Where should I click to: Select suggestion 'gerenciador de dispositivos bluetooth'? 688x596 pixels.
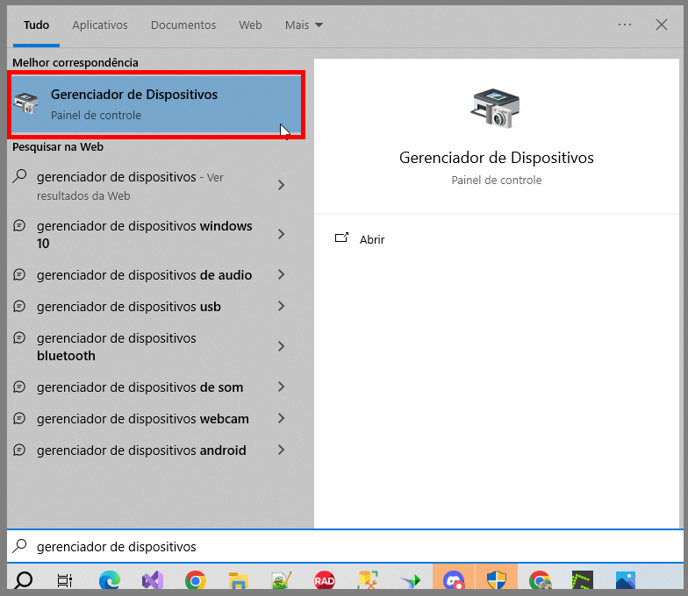[x=116, y=347]
